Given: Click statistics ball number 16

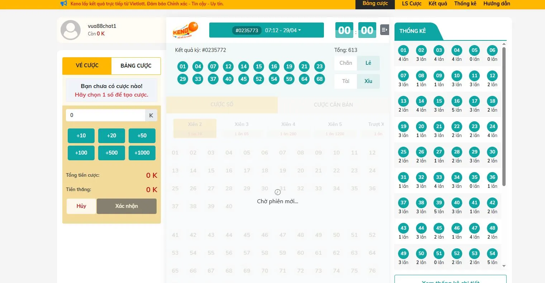Looking at the screenshot, I should pos(456,101).
